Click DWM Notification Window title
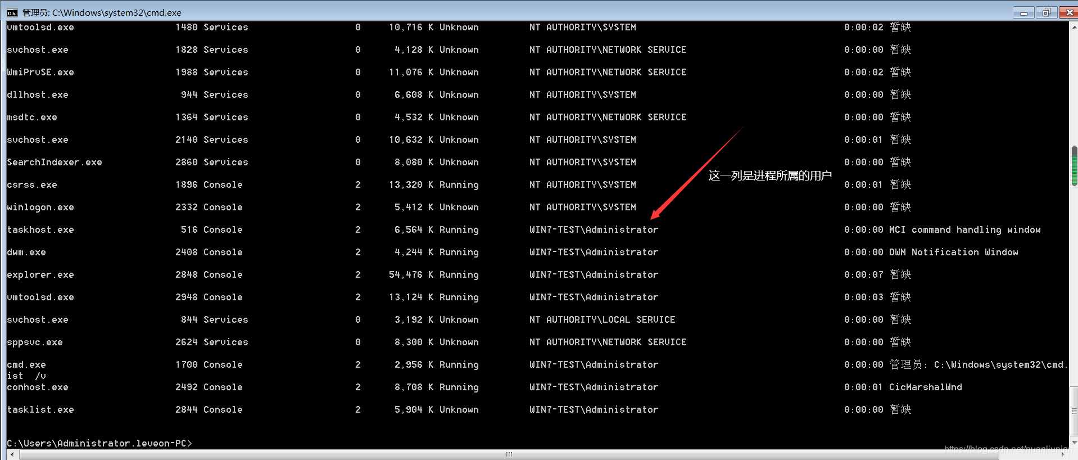The height and width of the screenshot is (460, 1078). [x=954, y=252]
